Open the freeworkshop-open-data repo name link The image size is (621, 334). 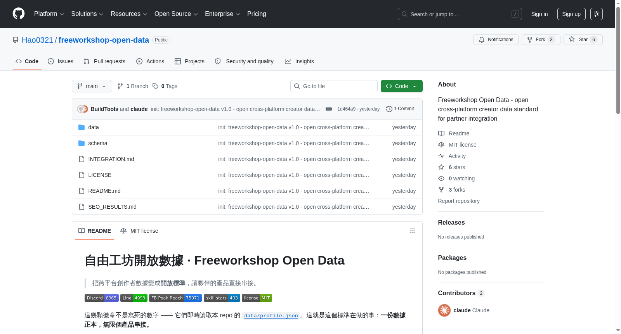pyautogui.click(x=104, y=40)
